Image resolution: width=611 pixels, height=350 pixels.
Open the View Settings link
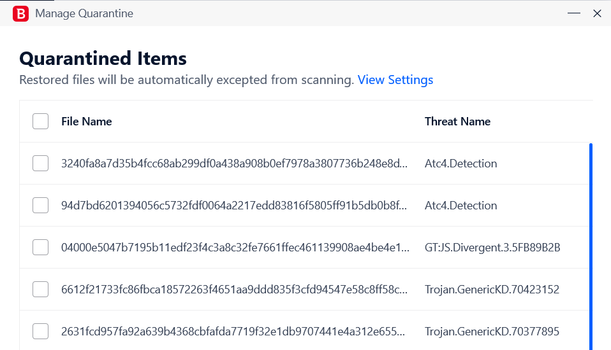pyautogui.click(x=395, y=80)
